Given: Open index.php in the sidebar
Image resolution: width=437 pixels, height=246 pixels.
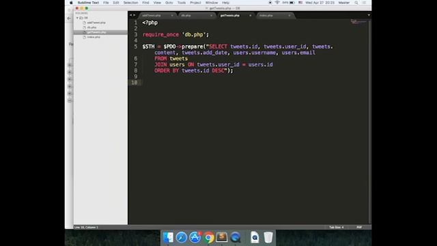Looking at the screenshot, I should pyautogui.click(x=94, y=37).
